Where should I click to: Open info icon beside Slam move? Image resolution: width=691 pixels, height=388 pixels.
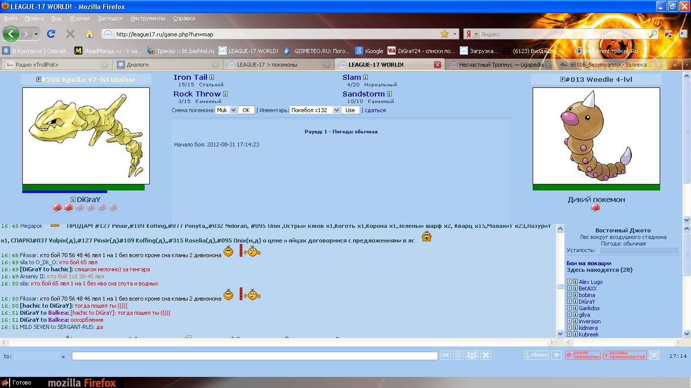point(365,77)
